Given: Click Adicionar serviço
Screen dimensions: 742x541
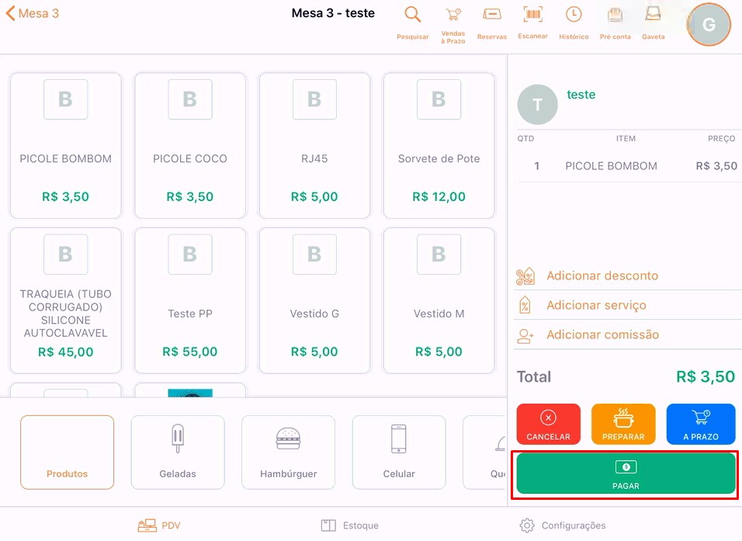Looking at the screenshot, I should pos(596,305).
